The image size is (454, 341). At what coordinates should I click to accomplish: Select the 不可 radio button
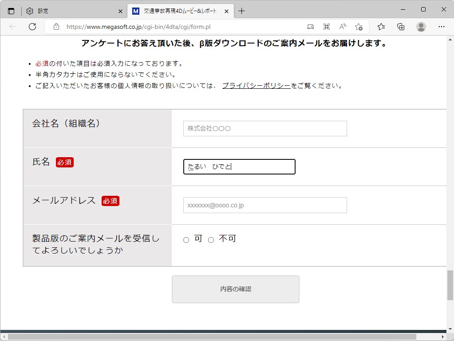tap(211, 240)
